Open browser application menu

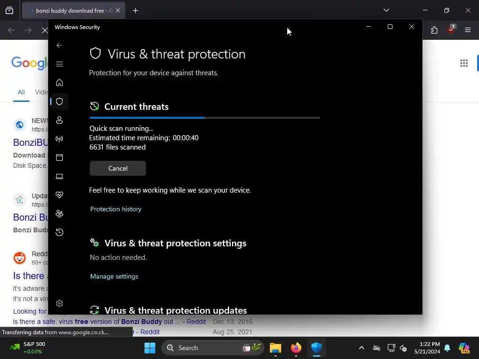coord(468,30)
